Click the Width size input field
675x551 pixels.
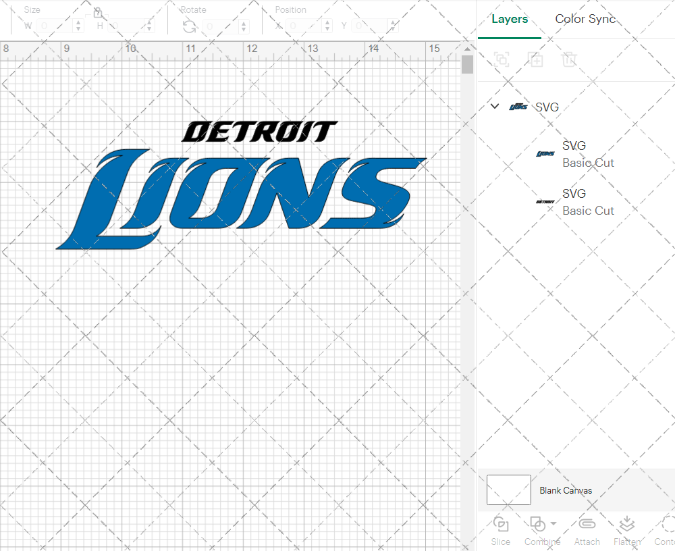click(x=55, y=26)
